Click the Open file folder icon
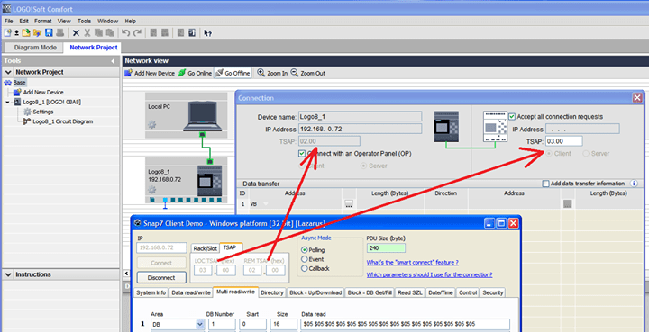 coord(26,33)
